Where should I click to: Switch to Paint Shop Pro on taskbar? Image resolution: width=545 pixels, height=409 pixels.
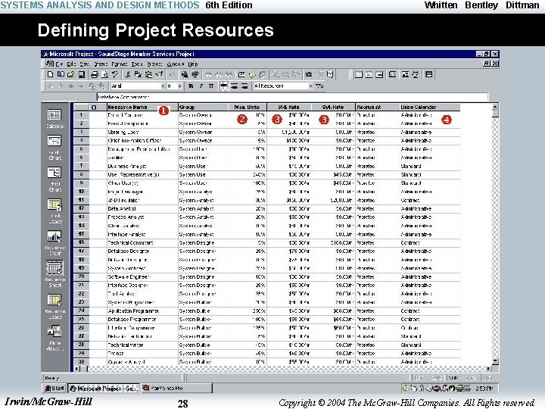(x=176, y=388)
